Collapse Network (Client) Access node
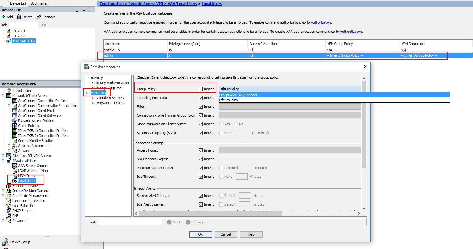Viewport: 473px width, 249px height. 3,96
